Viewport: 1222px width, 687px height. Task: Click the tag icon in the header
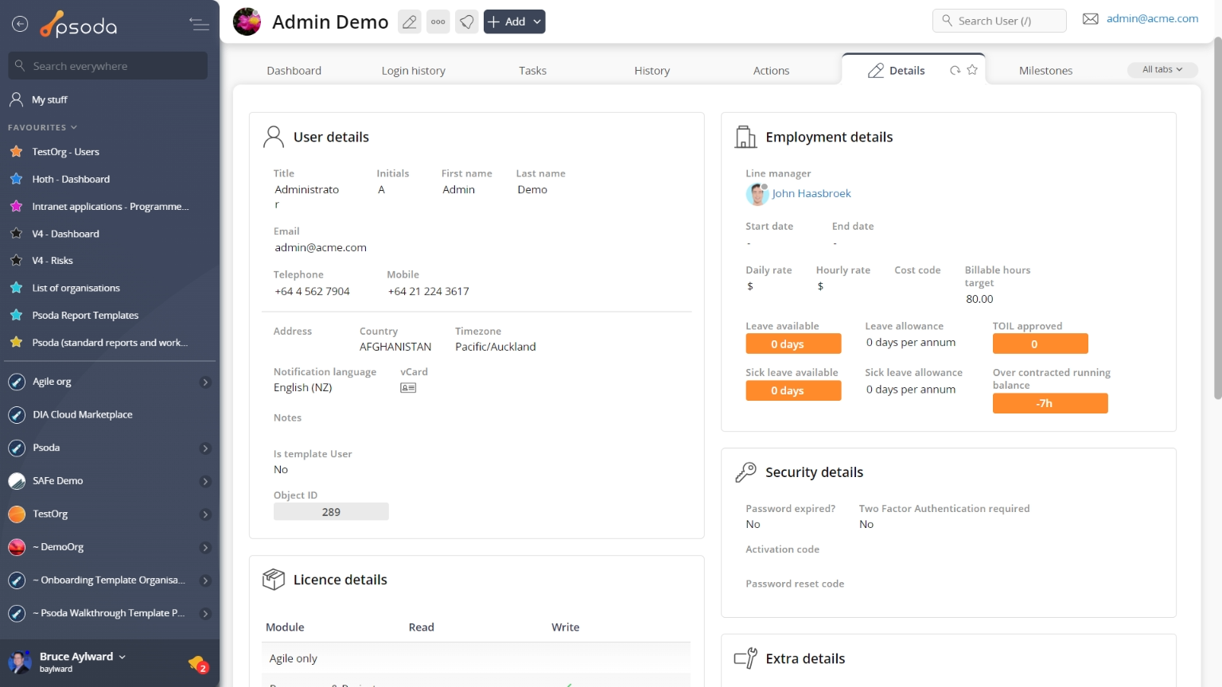(467, 21)
